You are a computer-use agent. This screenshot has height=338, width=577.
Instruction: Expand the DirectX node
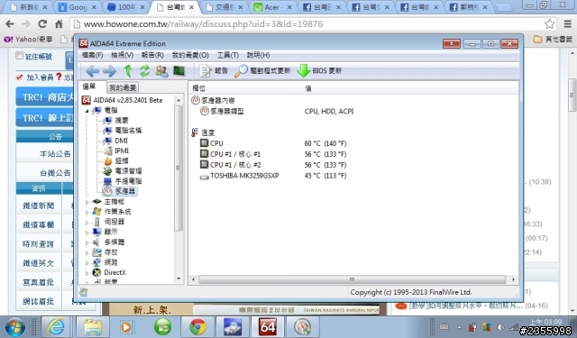tap(87, 273)
